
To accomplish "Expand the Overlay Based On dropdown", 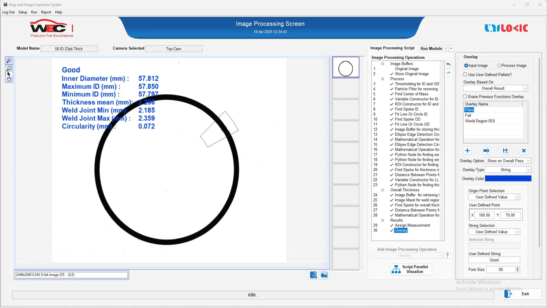I will (x=525, y=88).
